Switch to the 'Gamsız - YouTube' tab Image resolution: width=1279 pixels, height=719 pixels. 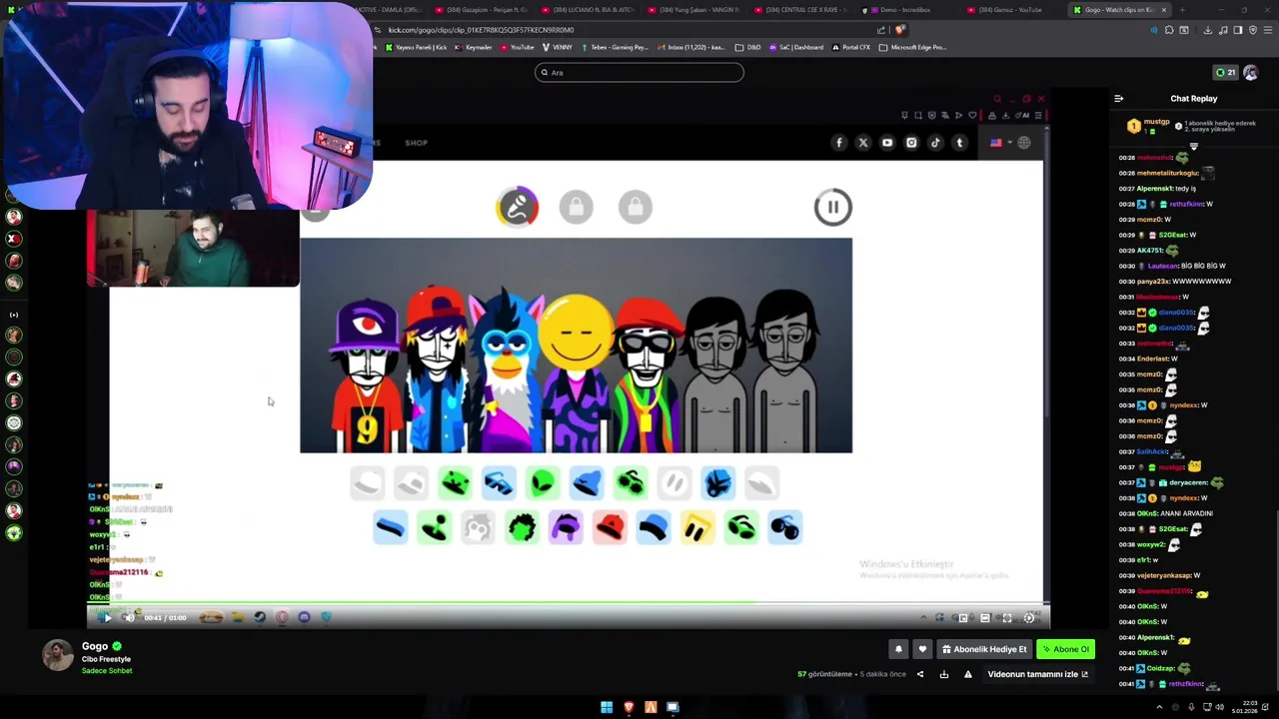[1010, 10]
